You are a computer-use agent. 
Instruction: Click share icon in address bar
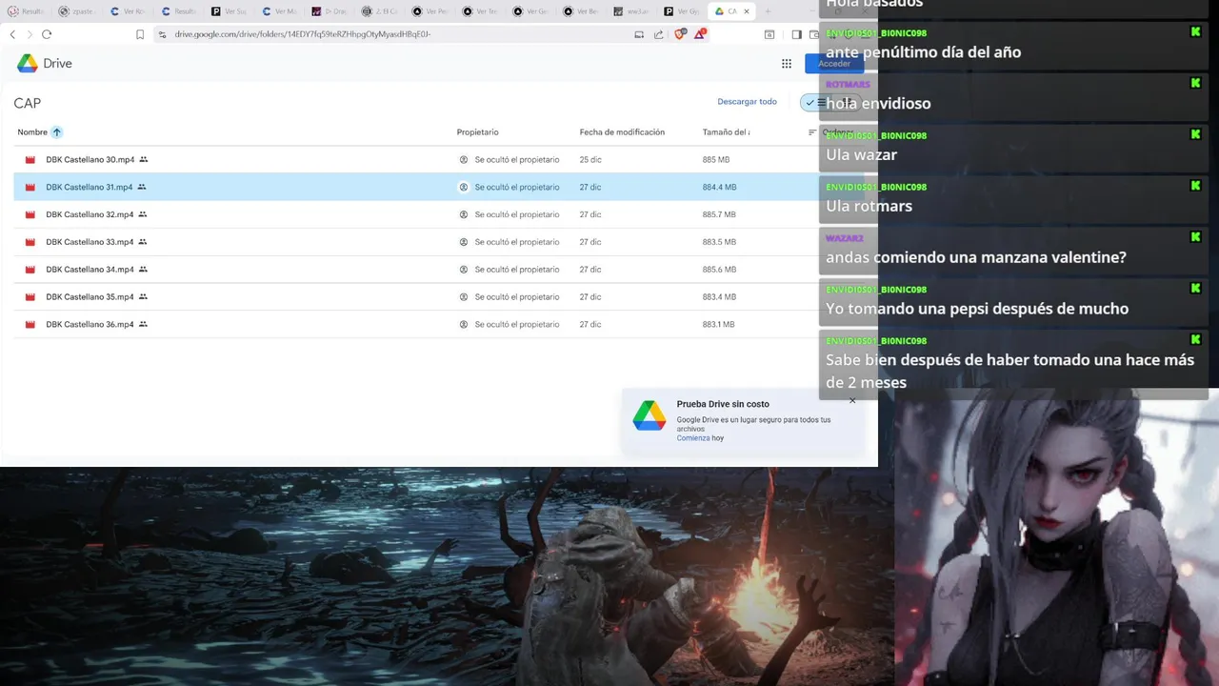[x=659, y=34]
